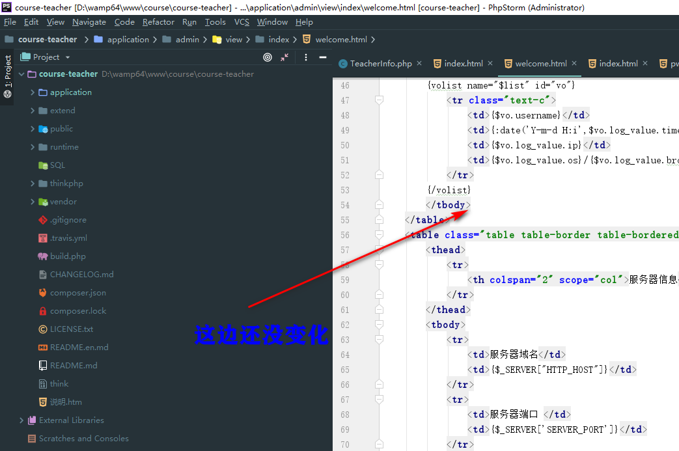Click the composer.lock file icon

(x=42, y=311)
